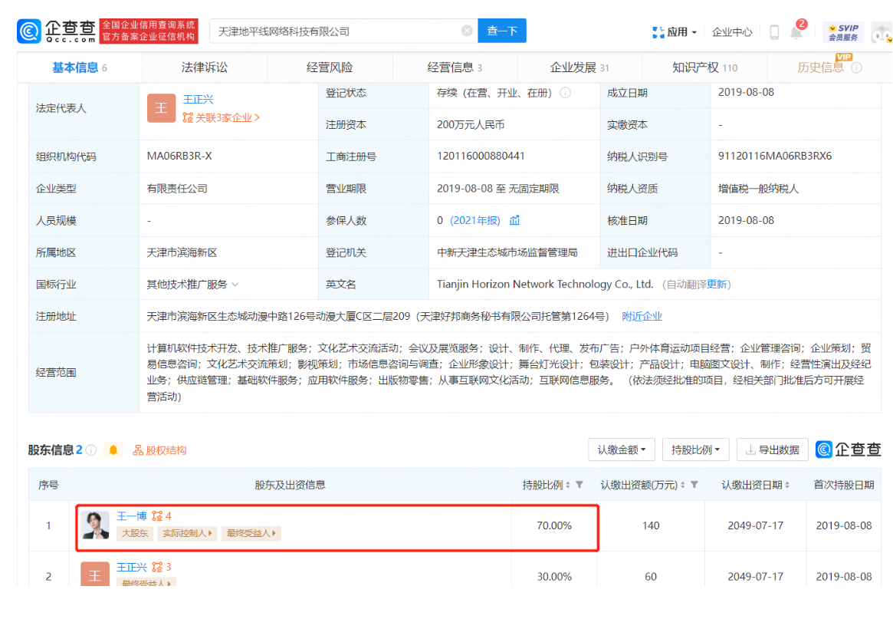Click the bell icon beside 股东信息
Screen dimensions: 893x629
coord(113,450)
